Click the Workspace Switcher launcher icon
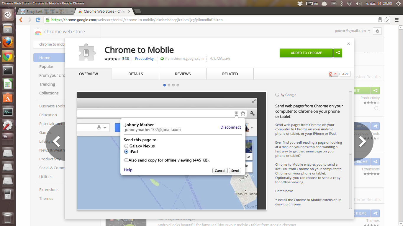This screenshot has height=226, width=403. click(x=8, y=139)
